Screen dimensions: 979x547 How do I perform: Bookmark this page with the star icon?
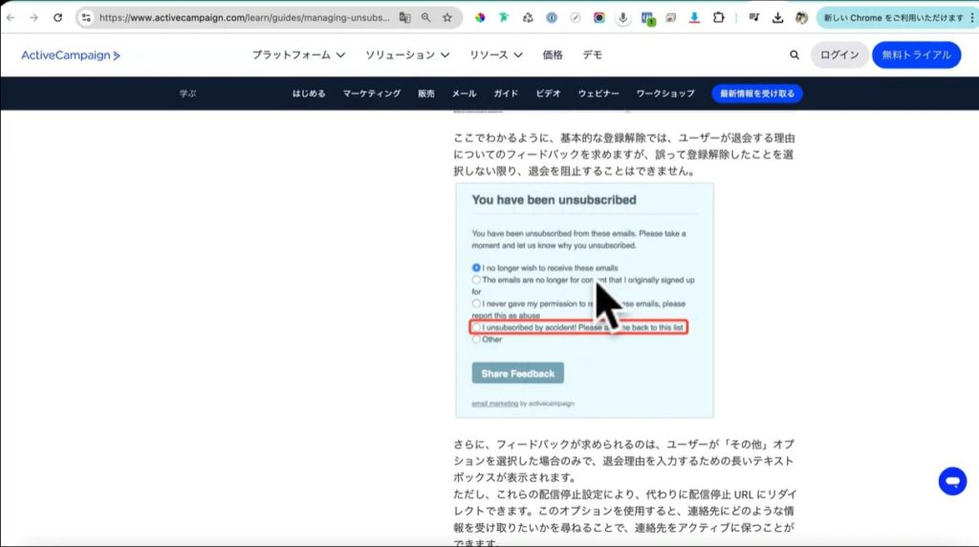tap(447, 17)
